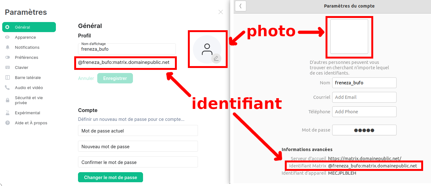Viewport: 431px width, 186px height.
Task: Focus the Mot de passe actuel field
Action: pos(138,131)
